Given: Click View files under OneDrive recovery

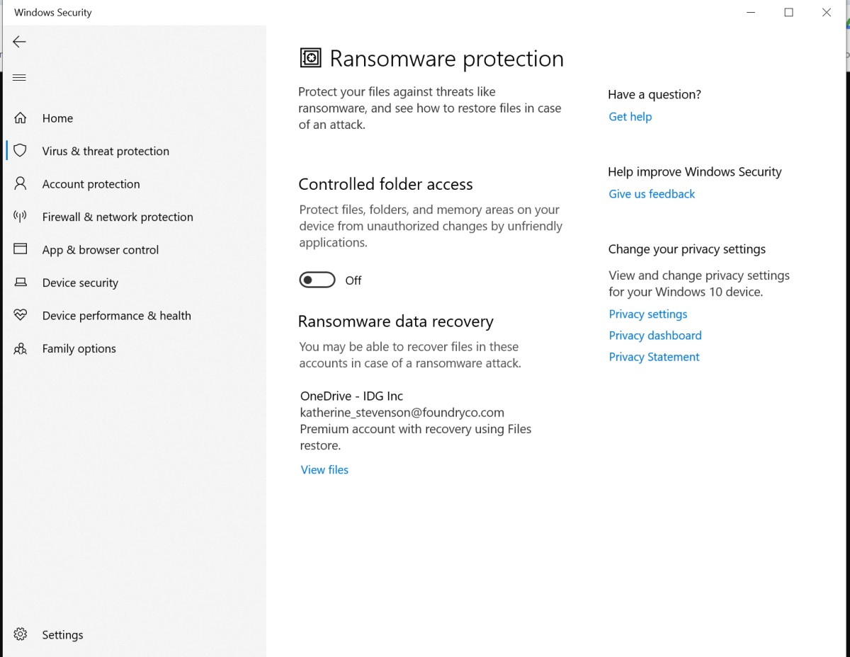Looking at the screenshot, I should (x=324, y=469).
